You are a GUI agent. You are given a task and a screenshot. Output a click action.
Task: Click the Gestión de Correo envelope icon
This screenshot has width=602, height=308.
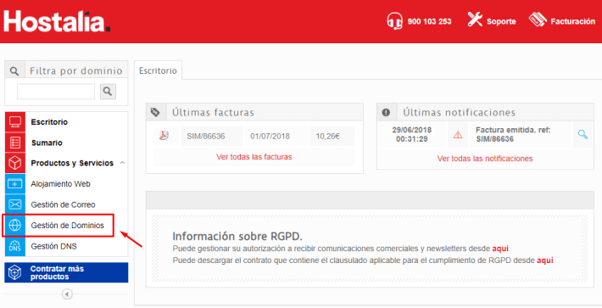pyautogui.click(x=15, y=204)
